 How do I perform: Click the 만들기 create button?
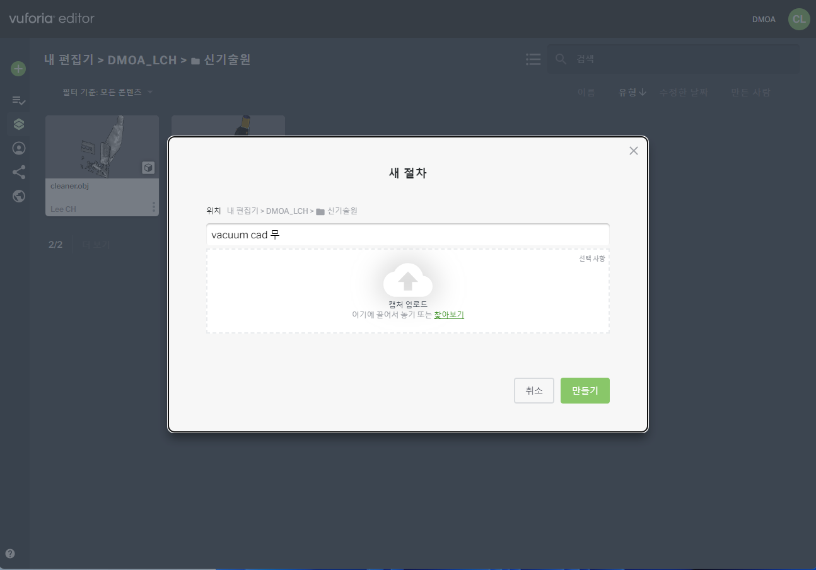585,390
